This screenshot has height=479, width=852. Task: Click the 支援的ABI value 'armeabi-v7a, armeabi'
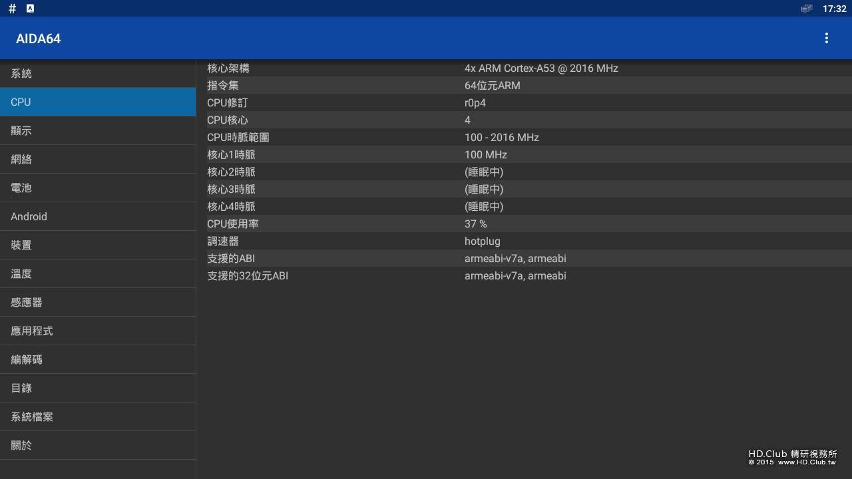[515, 258]
